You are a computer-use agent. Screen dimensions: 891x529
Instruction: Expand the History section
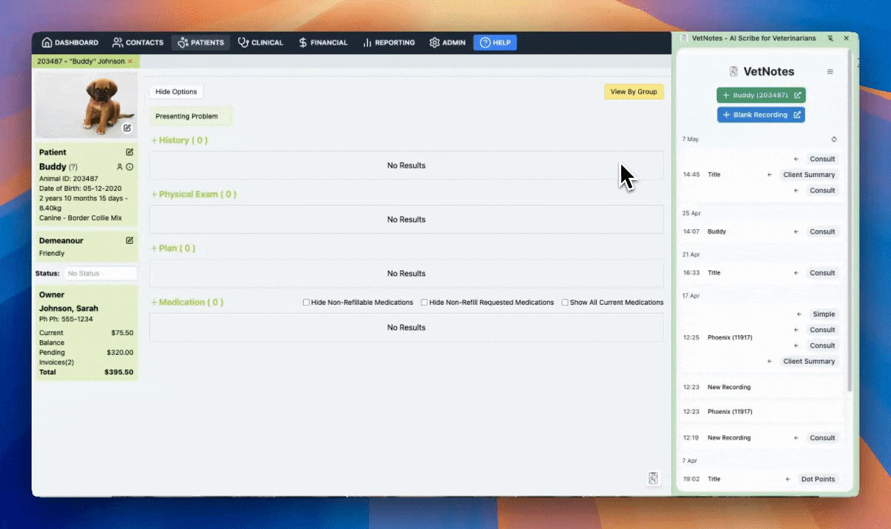click(179, 140)
